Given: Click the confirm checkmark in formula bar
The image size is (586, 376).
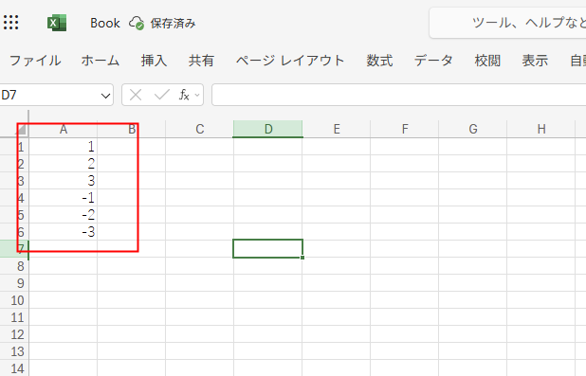Looking at the screenshot, I should pyautogui.click(x=162, y=95).
